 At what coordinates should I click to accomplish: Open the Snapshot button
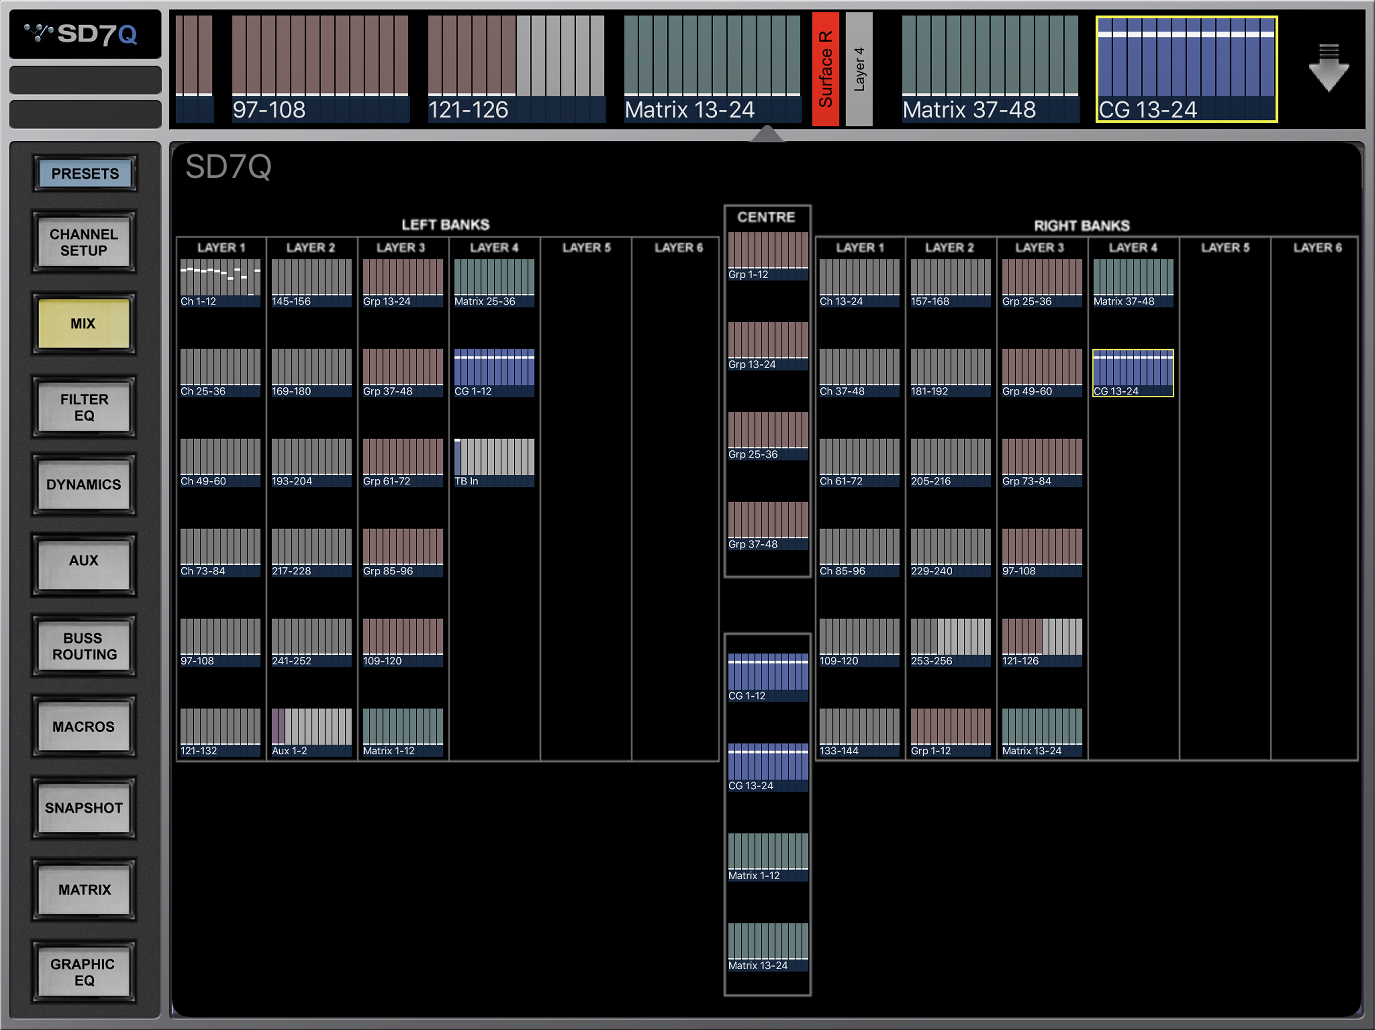click(x=84, y=808)
